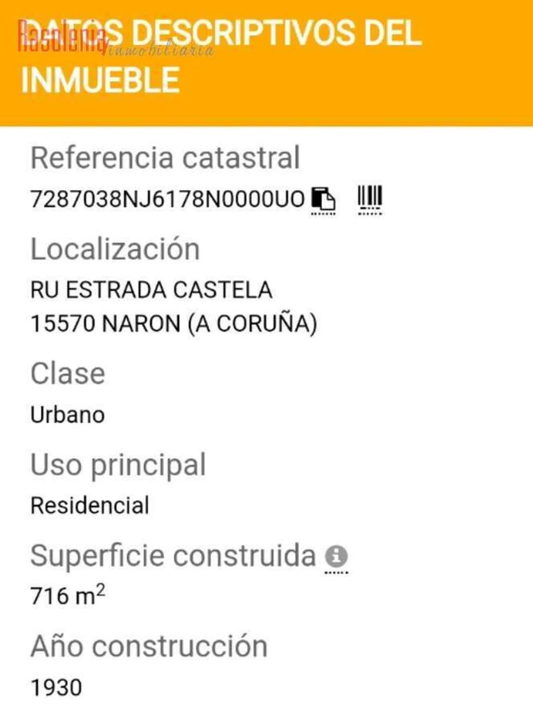Image resolution: width=533 pixels, height=721 pixels.
Task: Tap the construction year 1930
Action: [x=56, y=687]
